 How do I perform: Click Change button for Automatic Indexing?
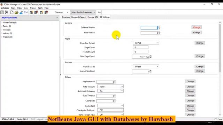coord(190,91)
